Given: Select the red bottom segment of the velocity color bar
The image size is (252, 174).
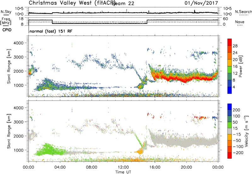Looking at the screenshot, I should click(230, 155).
